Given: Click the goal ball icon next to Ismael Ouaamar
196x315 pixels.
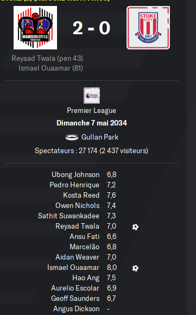Looking at the screenshot, I should 135,268.
